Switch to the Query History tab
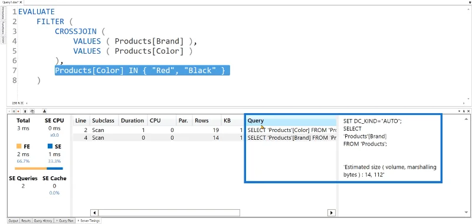This screenshot has height=224, width=472. pos(42,220)
